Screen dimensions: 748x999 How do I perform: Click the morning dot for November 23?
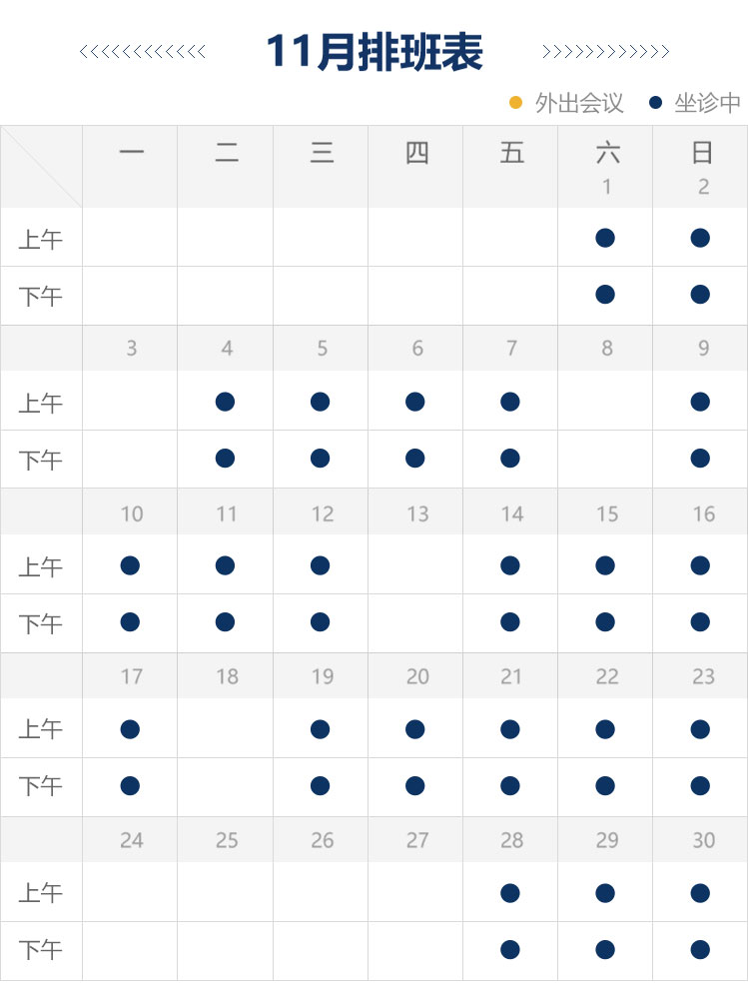tap(700, 729)
